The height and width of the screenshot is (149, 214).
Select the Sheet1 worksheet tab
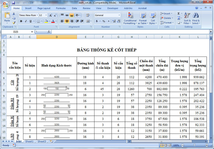coord(30,141)
